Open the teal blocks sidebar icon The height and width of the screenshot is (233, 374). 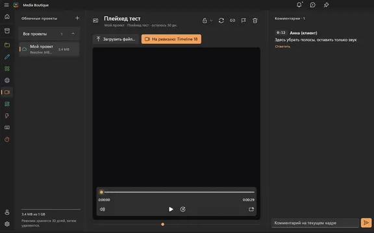pyautogui.click(x=7, y=104)
